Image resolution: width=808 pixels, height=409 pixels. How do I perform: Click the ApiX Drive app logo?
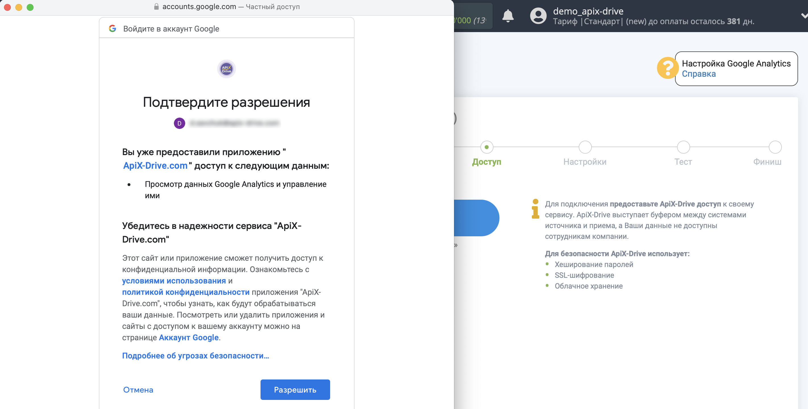[x=226, y=69]
